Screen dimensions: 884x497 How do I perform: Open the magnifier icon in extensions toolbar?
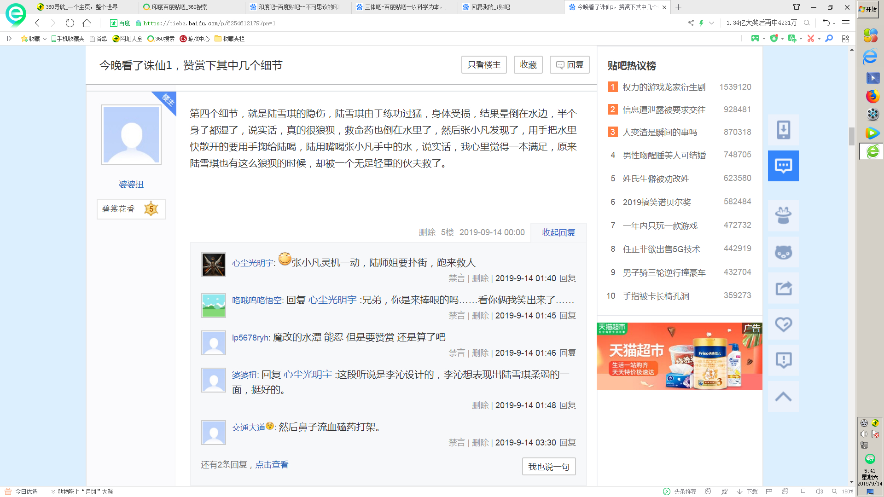pos(829,39)
